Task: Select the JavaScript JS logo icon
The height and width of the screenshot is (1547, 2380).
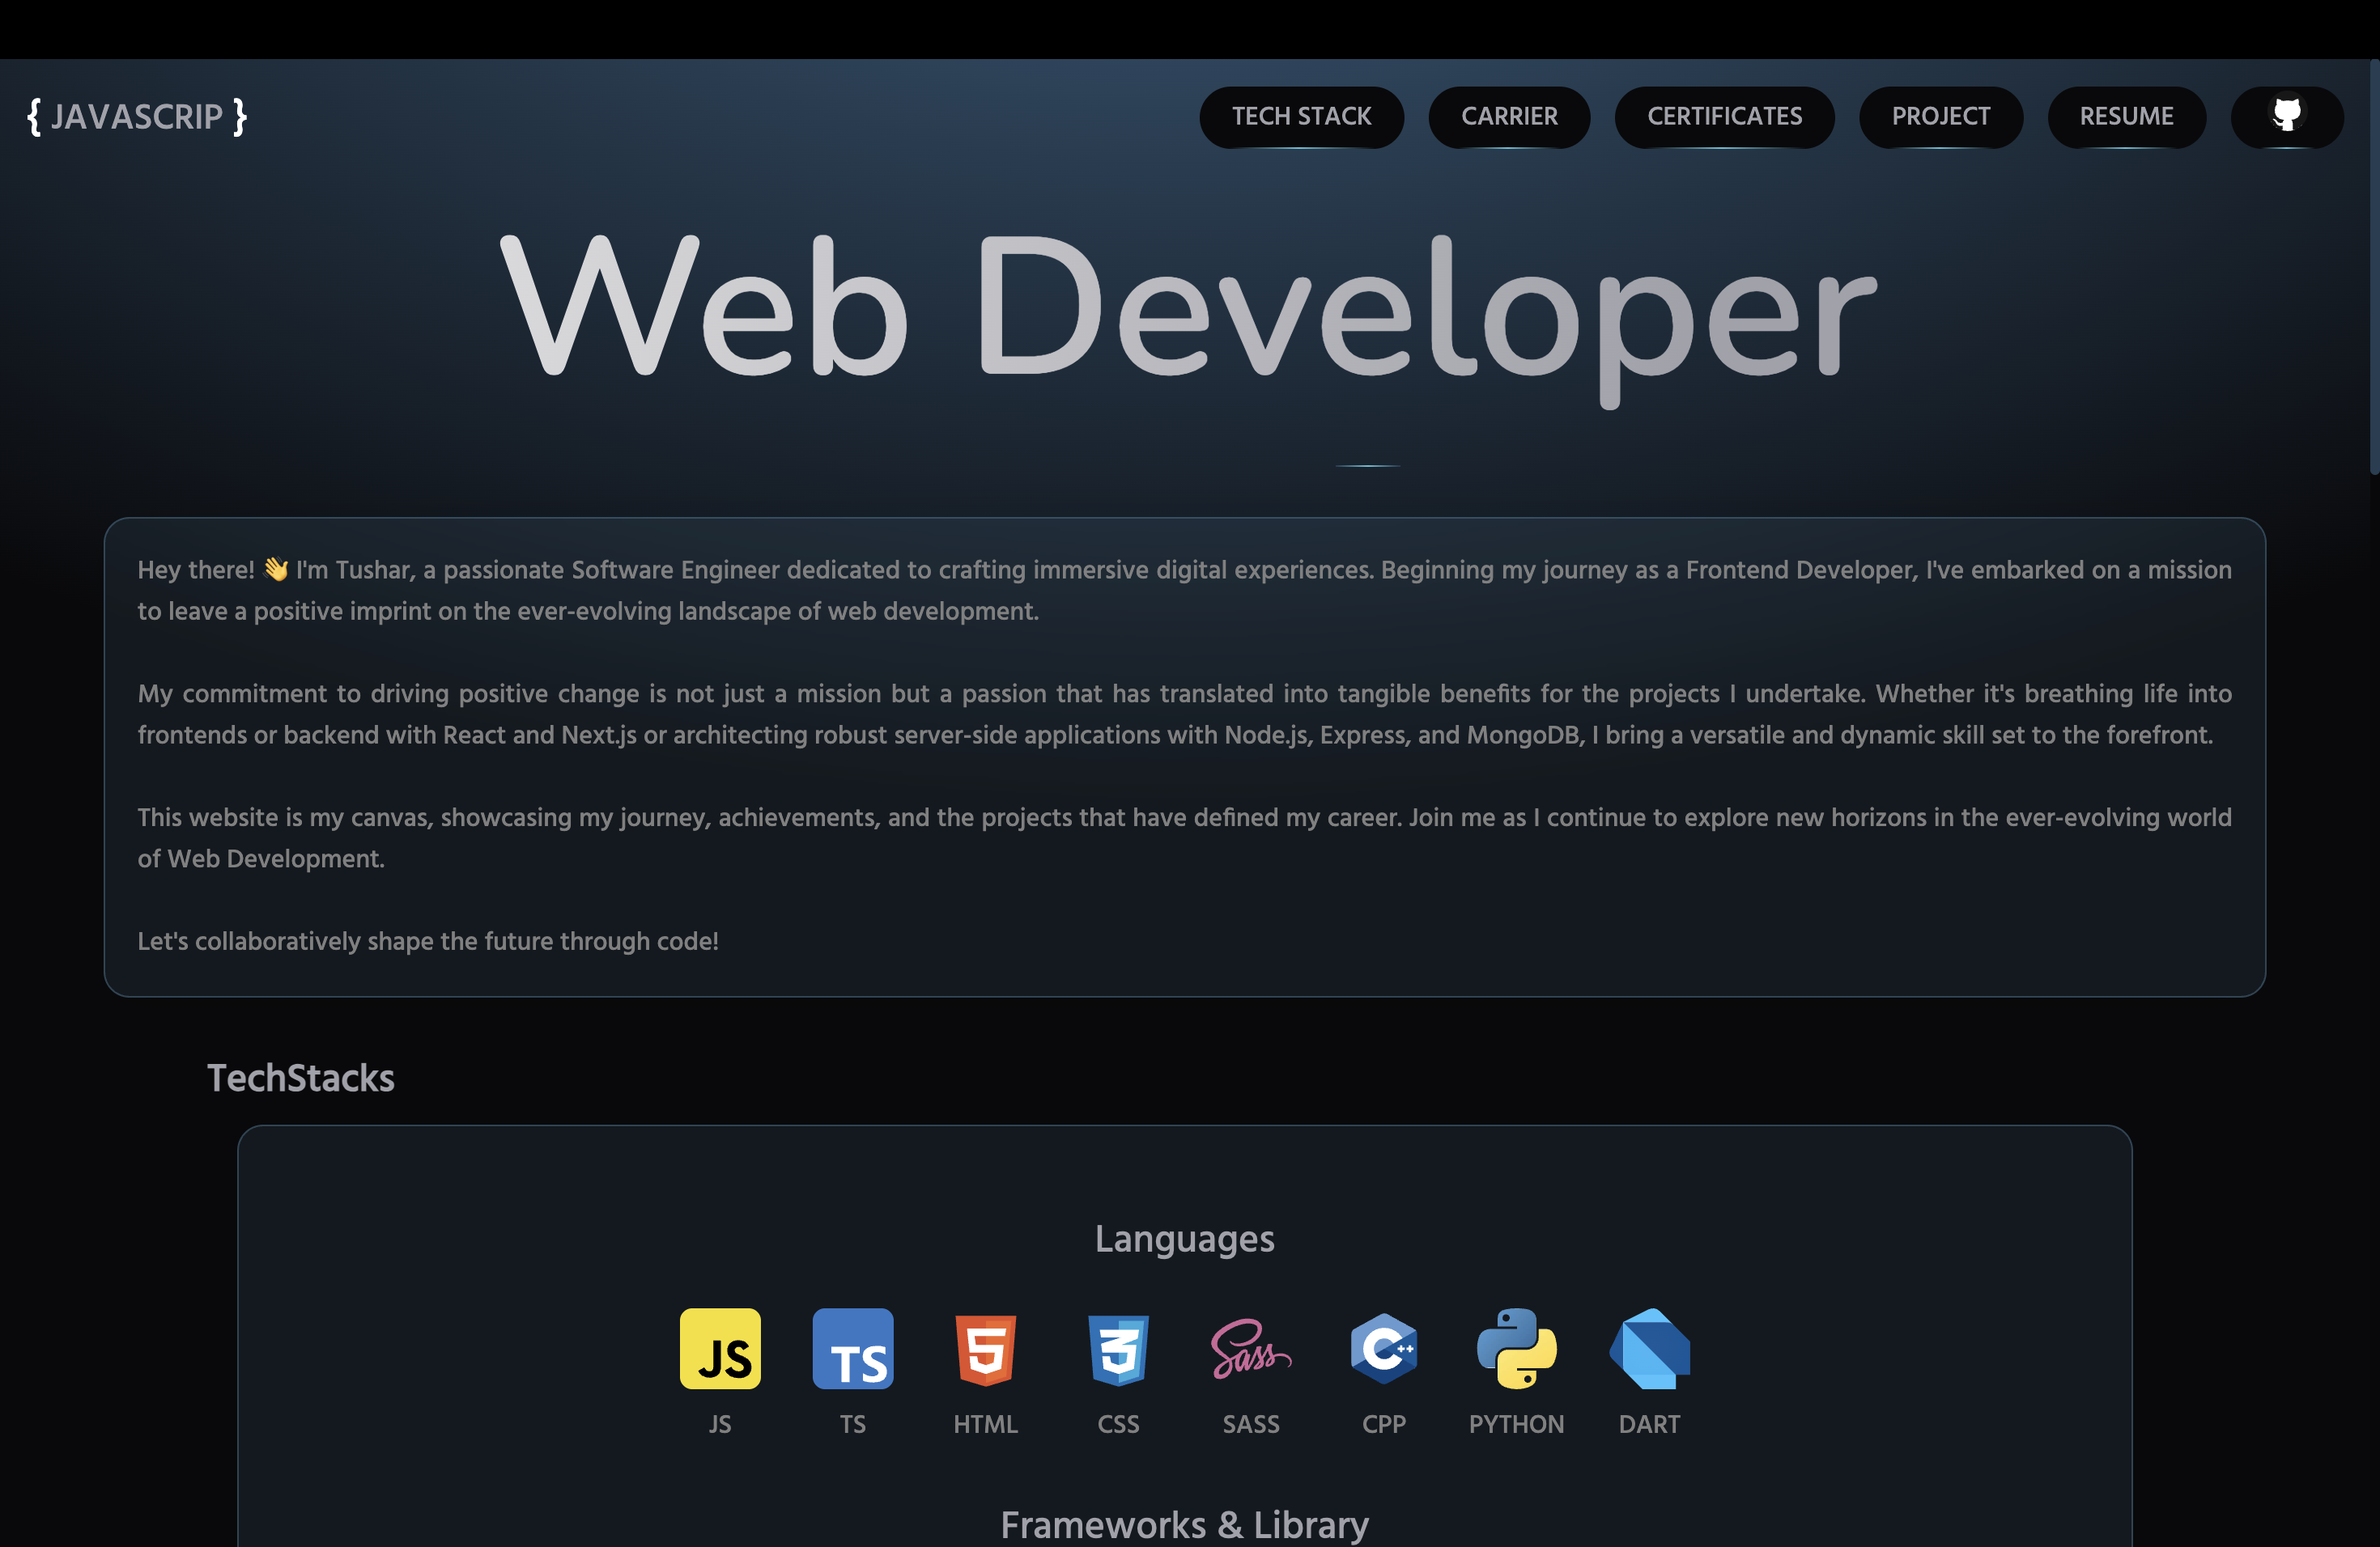Action: click(x=720, y=1348)
